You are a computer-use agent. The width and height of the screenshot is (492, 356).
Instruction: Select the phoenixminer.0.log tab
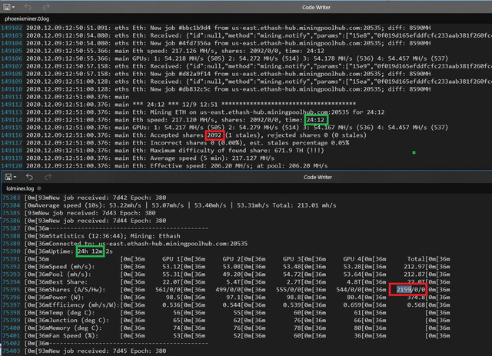click(x=27, y=18)
